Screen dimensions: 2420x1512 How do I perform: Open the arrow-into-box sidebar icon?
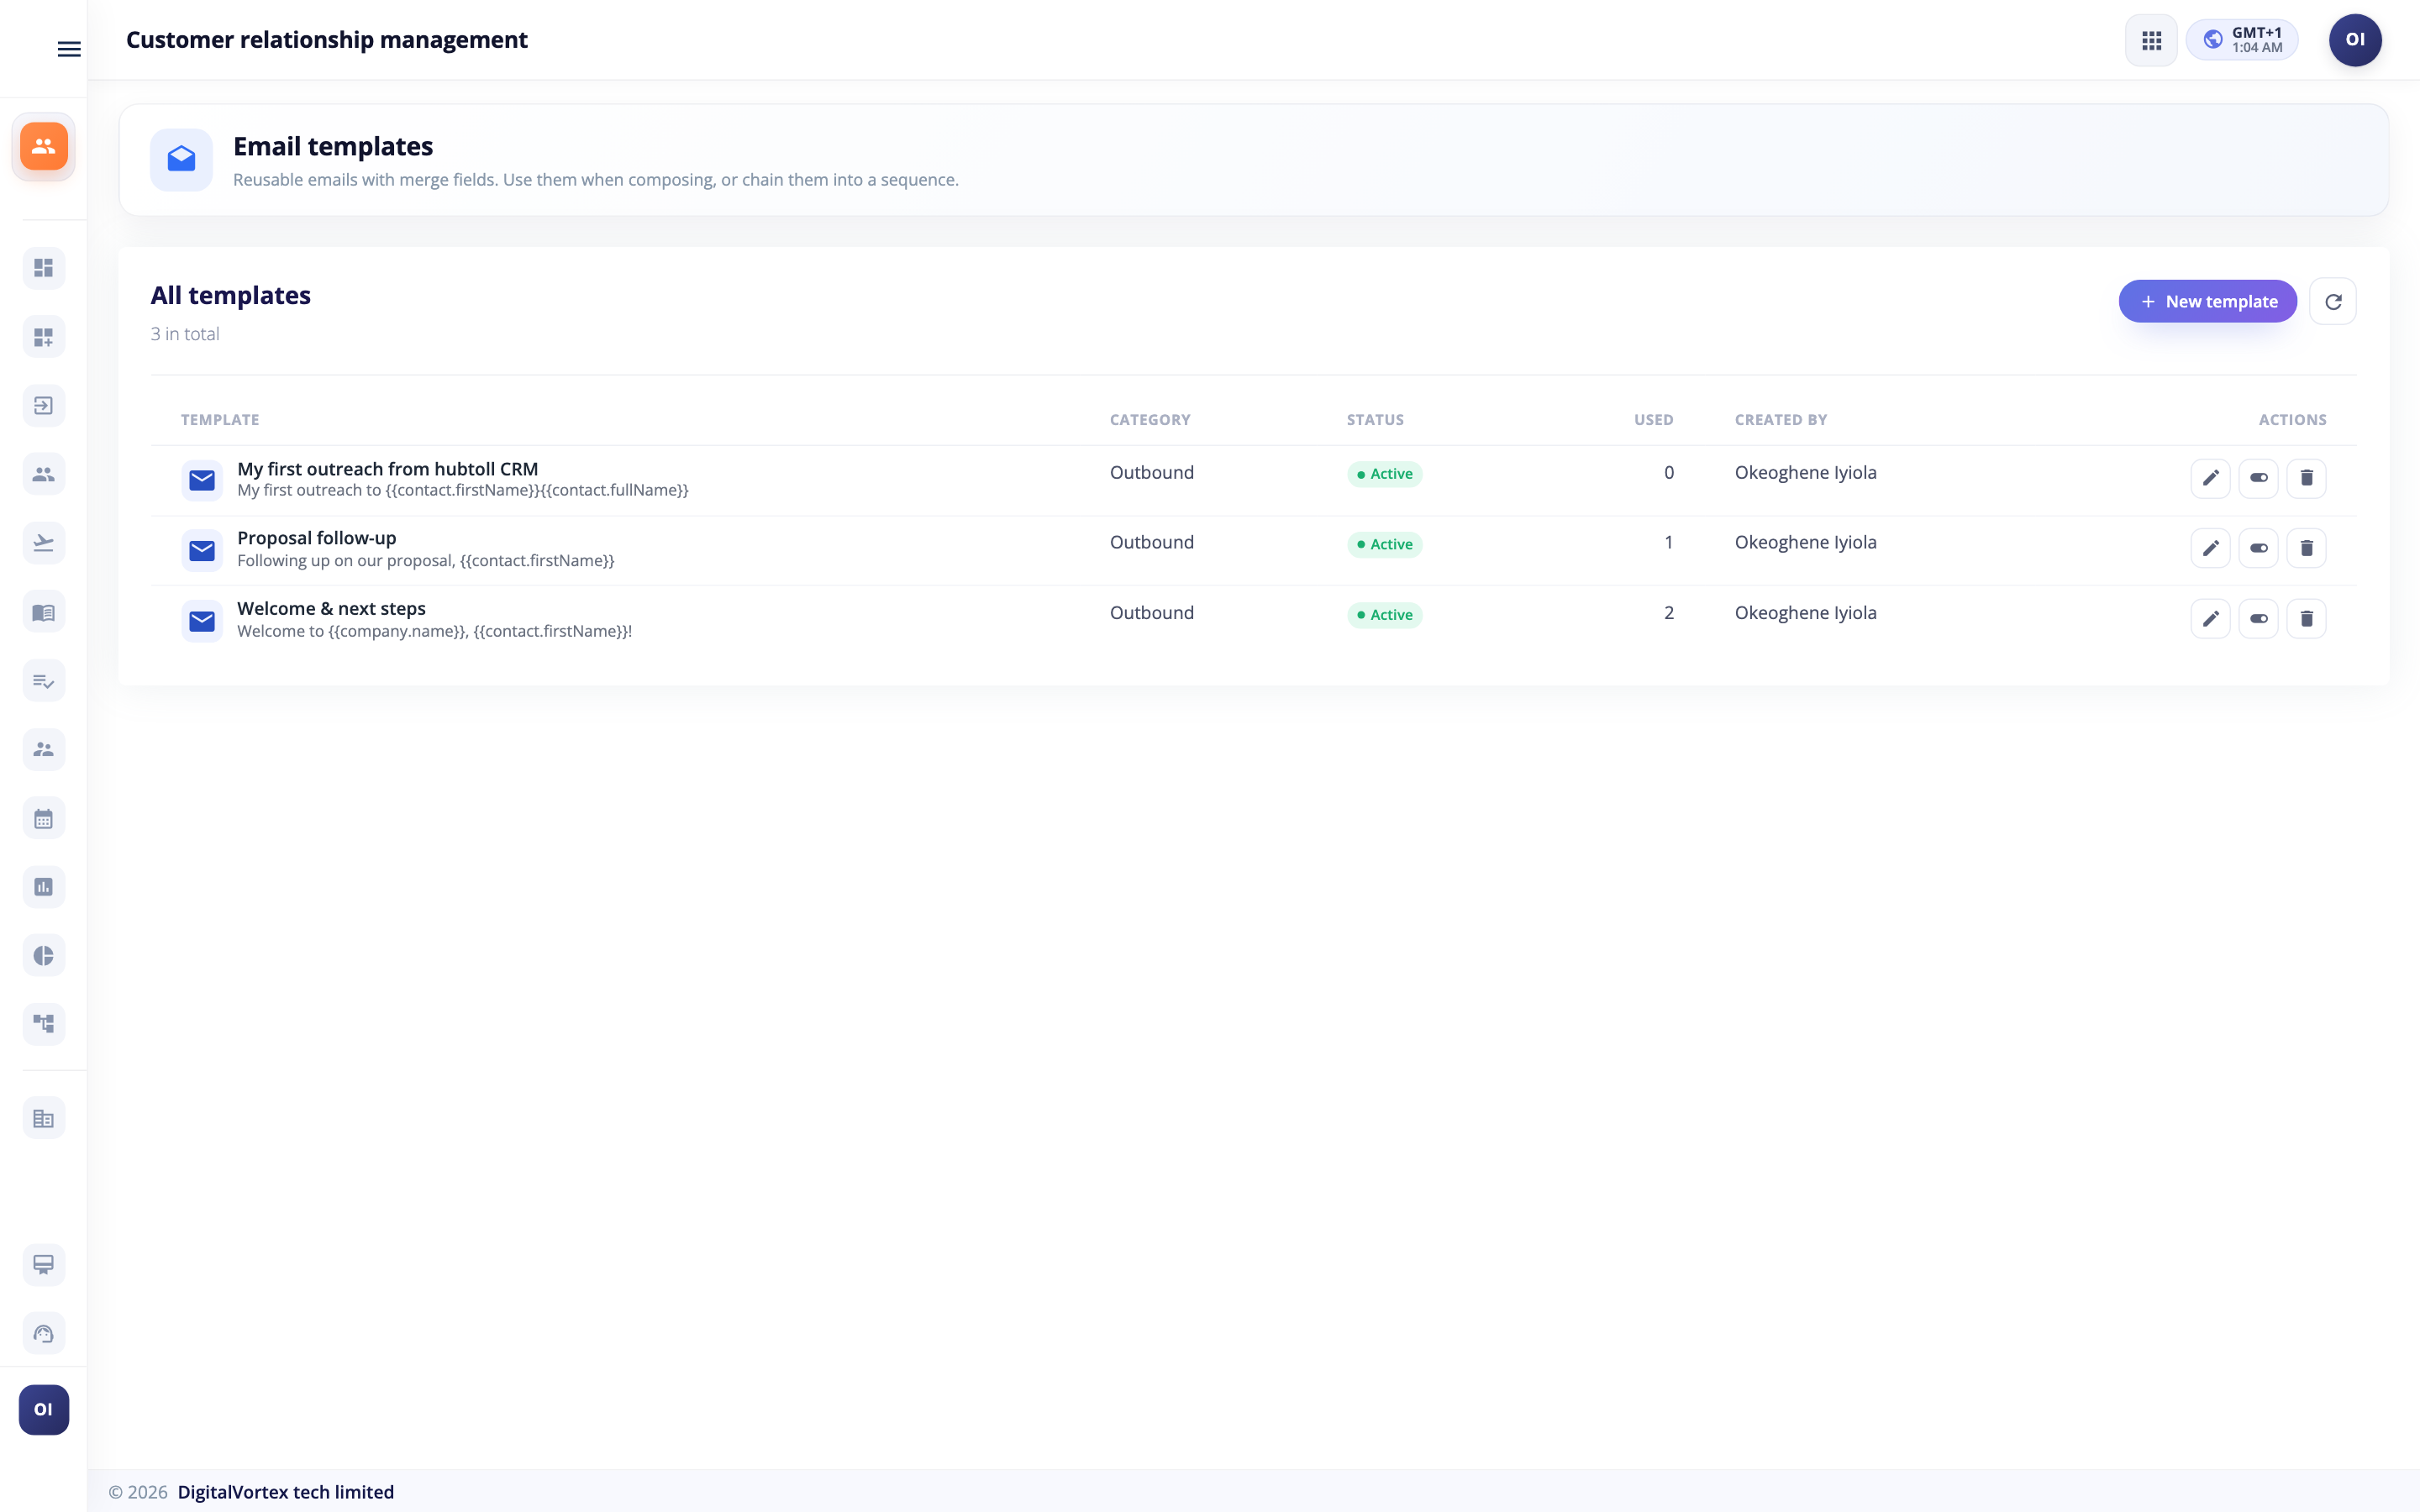click(x=44, y=405)
